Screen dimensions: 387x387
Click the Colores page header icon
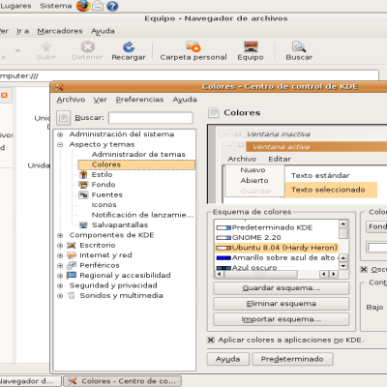213,113
